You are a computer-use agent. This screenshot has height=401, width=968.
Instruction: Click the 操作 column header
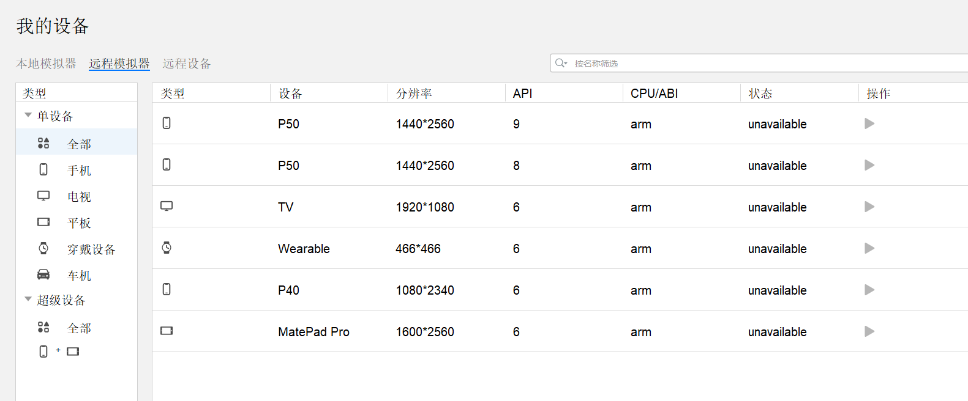coord(878,94)
